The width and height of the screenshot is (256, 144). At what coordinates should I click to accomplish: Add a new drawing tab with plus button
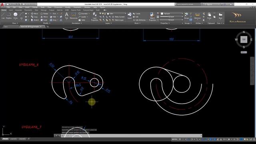click(x=48, y=27)
